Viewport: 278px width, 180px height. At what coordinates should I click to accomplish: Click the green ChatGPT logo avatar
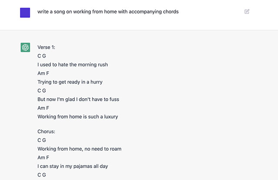(25, 47)
